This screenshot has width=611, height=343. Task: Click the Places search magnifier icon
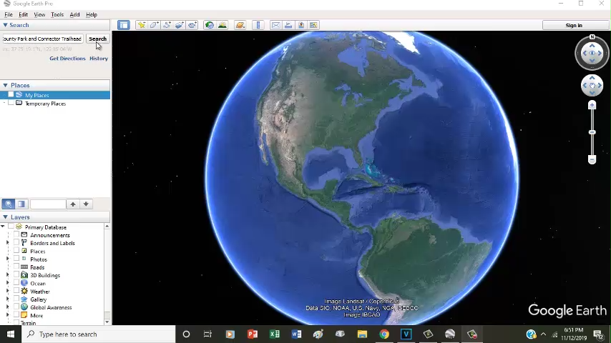tap(9, 204)
